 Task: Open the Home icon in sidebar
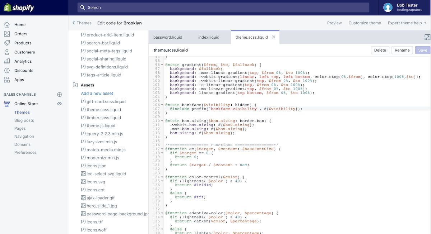click(x=7, y=25)
